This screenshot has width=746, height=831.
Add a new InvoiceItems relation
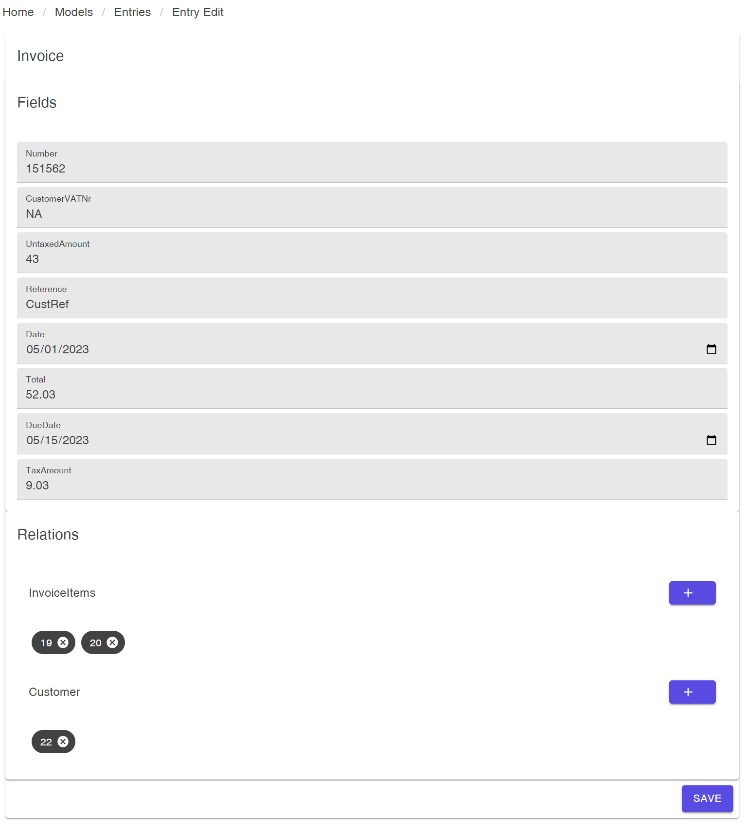(x=692, y=593)
